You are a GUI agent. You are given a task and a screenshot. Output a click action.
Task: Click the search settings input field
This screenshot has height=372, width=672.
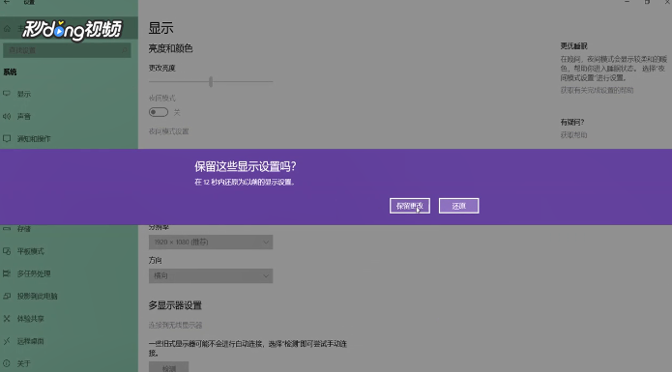(67, 50)
